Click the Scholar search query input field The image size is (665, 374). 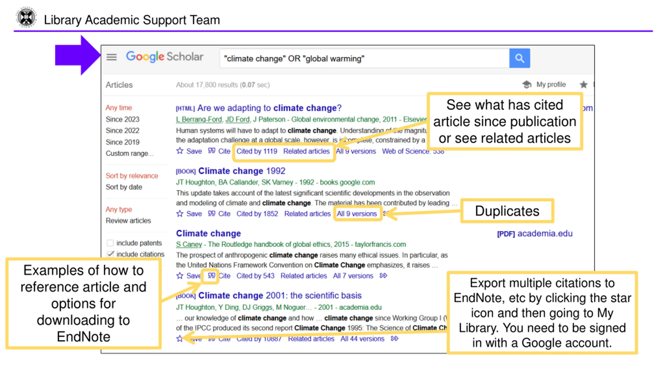pyautogui.click(x=364, y=58)
